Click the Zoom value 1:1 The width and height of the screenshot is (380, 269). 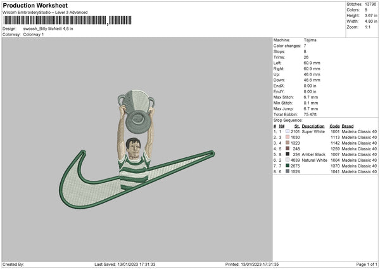click(367, 27)
